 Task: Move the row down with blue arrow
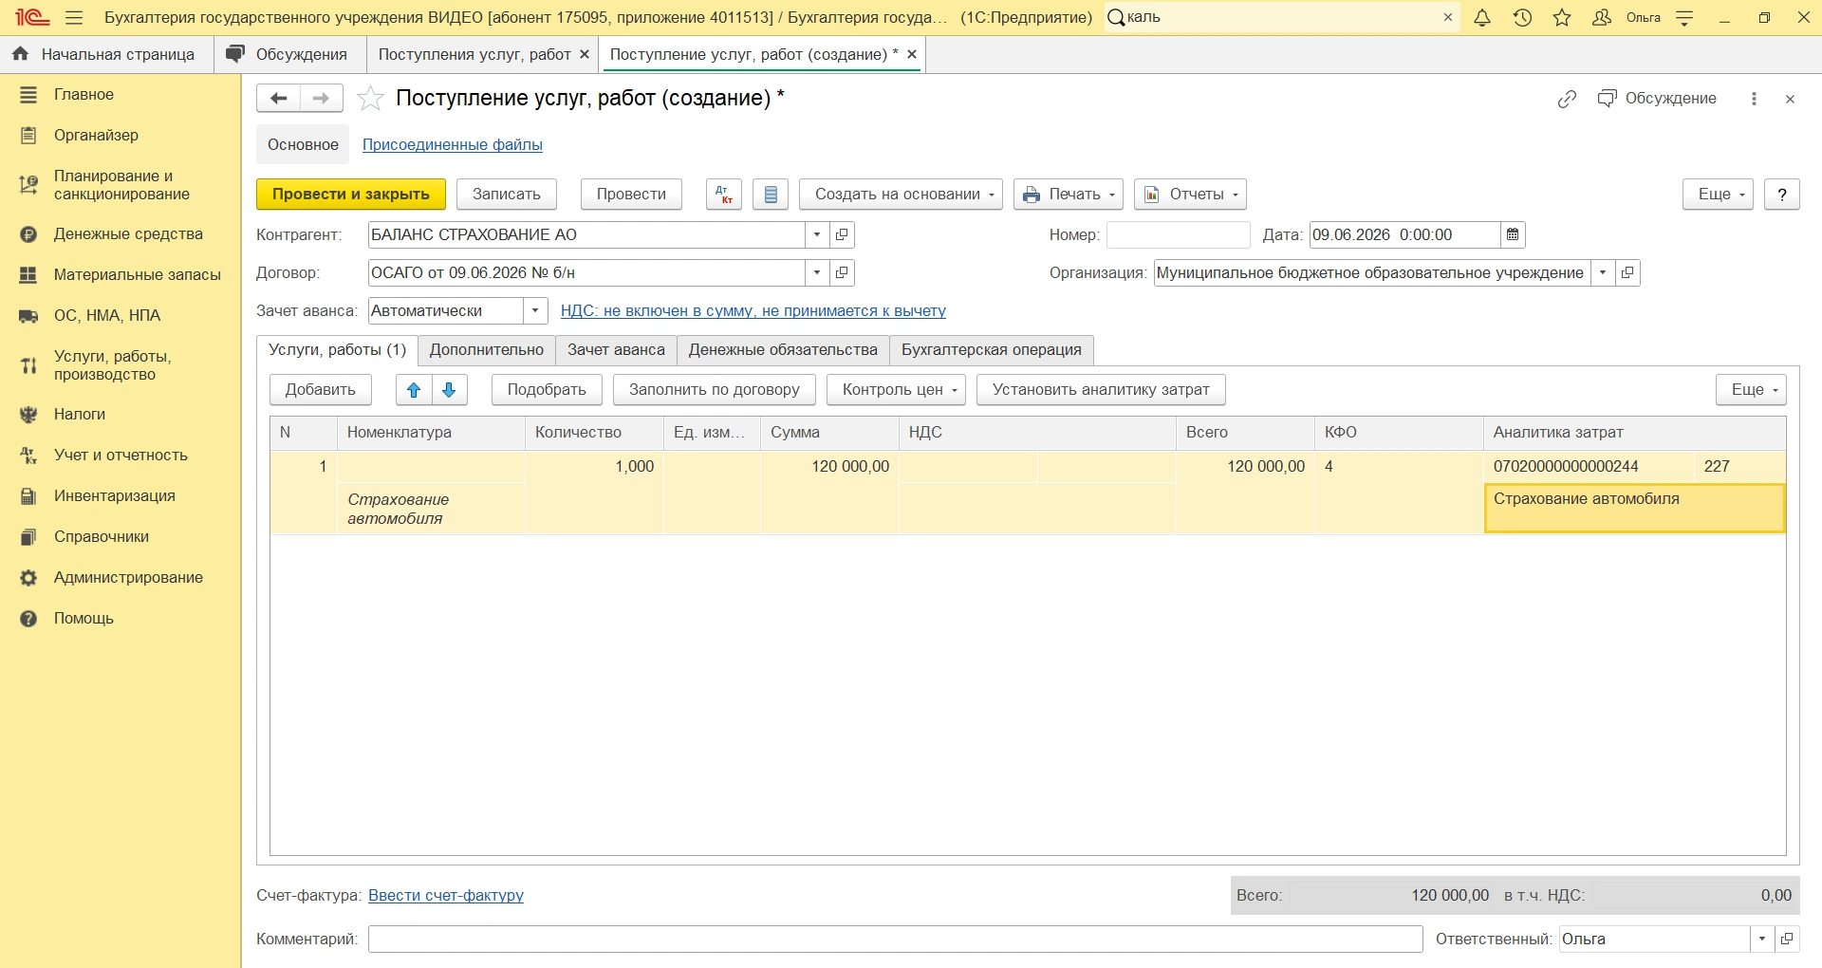[450, 390]
